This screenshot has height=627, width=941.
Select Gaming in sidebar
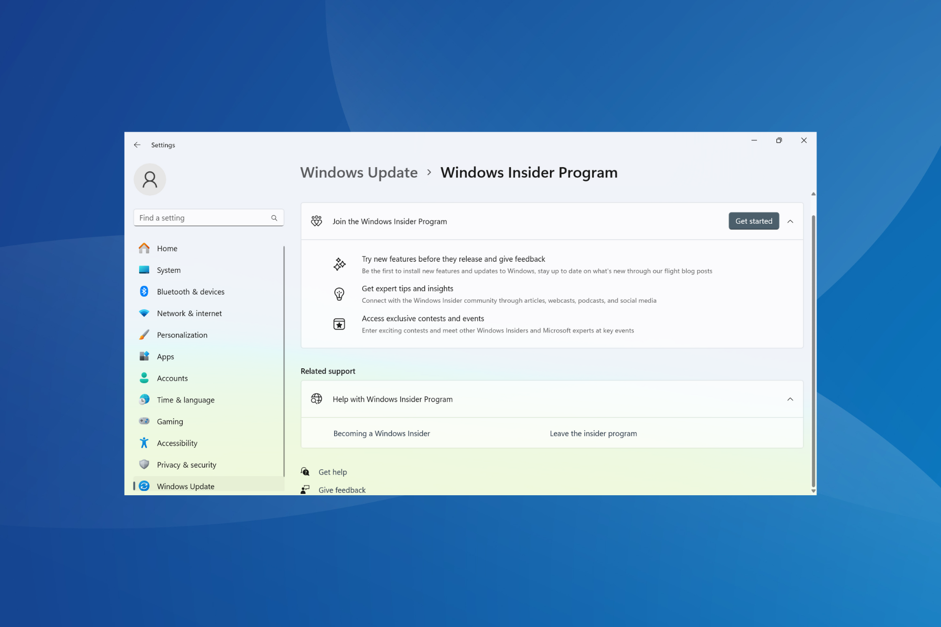[208, 421]
